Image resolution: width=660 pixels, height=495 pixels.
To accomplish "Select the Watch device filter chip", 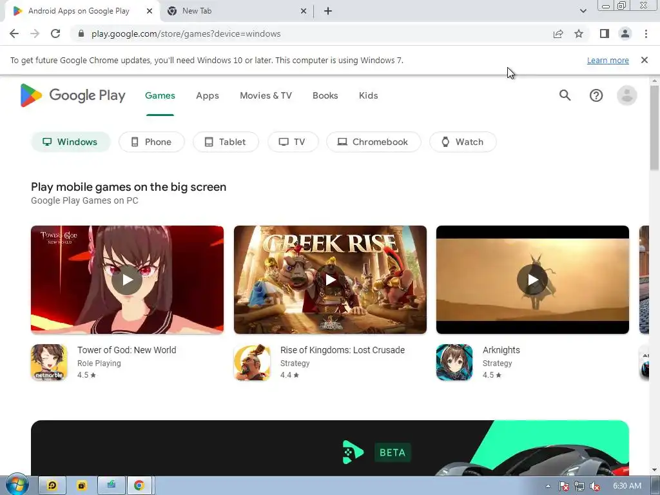I will (x=463, y=142).
